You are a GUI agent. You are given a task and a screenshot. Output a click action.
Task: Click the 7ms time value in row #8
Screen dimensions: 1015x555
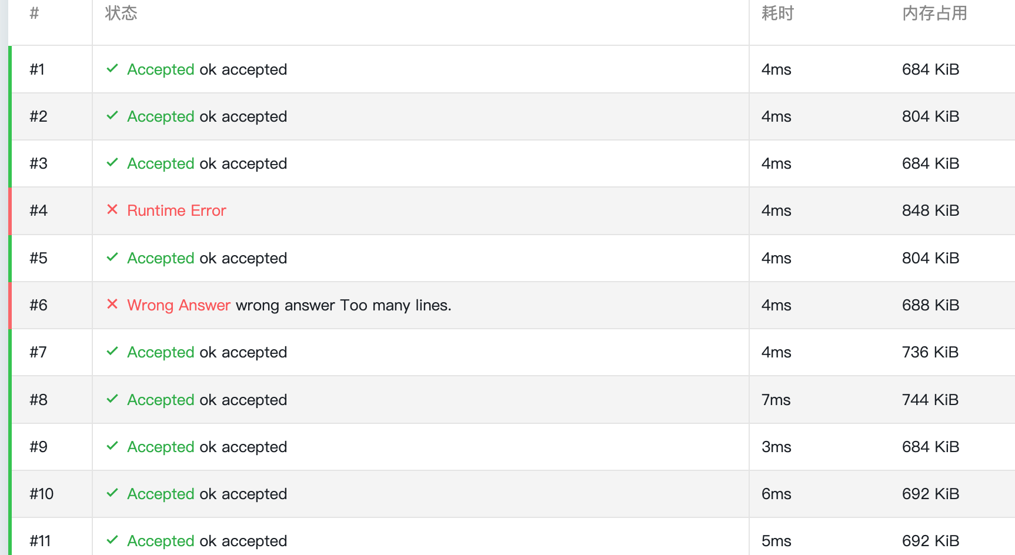pyautogui.click(x=776, y=400)
